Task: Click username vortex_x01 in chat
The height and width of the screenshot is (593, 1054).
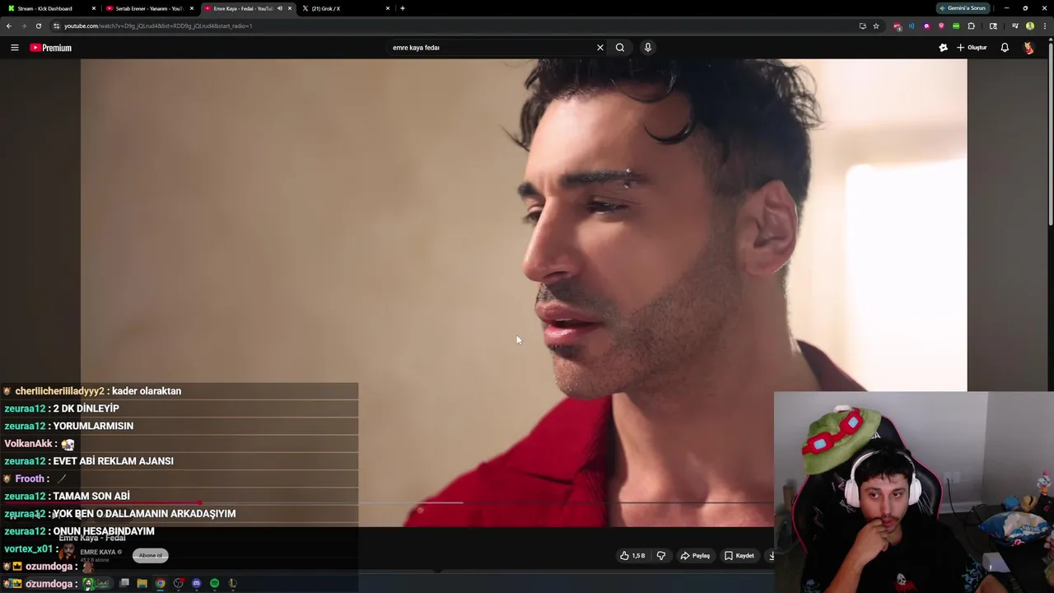Action: pyautogui.click(x=28, y=549)
